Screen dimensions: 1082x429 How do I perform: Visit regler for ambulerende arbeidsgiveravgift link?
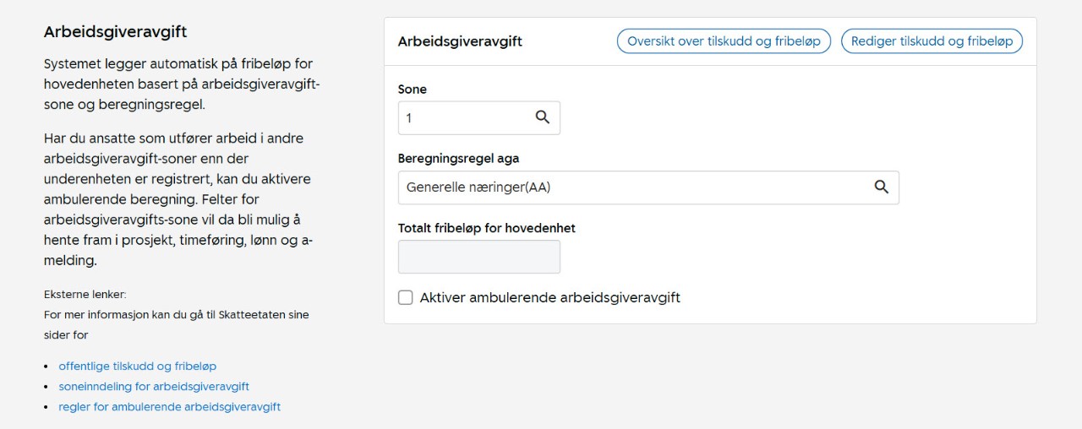169,407
